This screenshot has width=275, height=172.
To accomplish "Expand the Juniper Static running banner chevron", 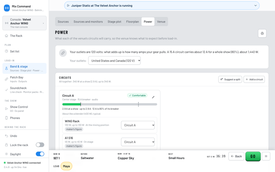I will [256, 6].
